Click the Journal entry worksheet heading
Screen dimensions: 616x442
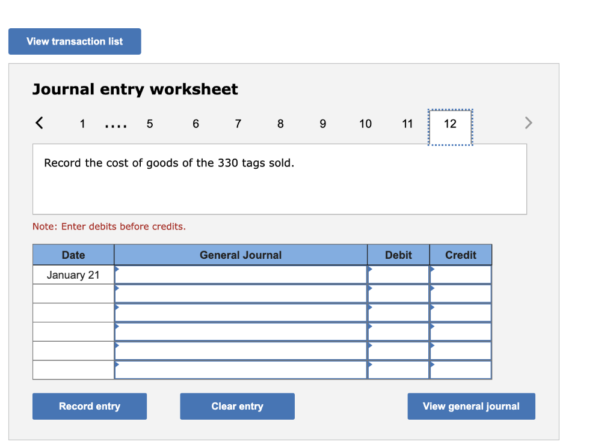click(x=135, y=90)
